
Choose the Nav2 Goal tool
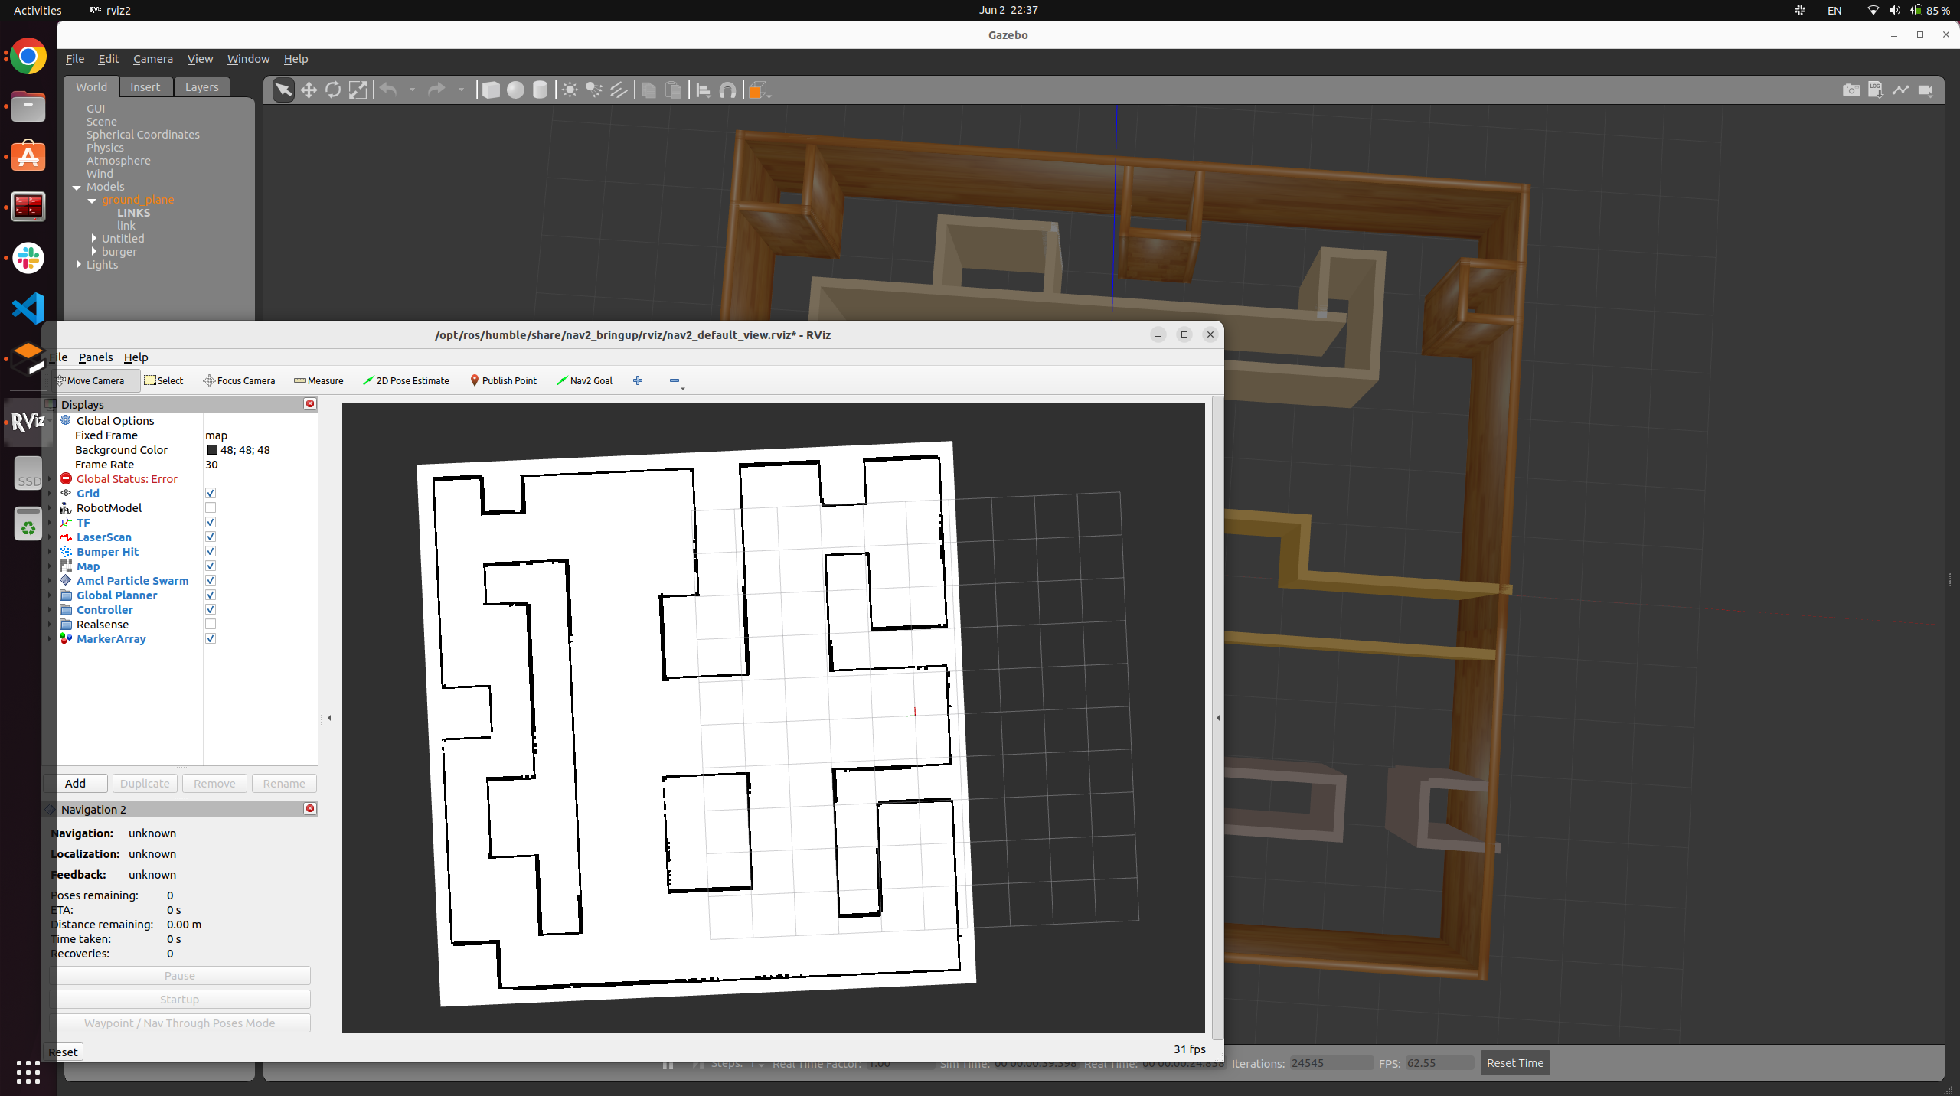pyautogui.click(x=584, y=380)
